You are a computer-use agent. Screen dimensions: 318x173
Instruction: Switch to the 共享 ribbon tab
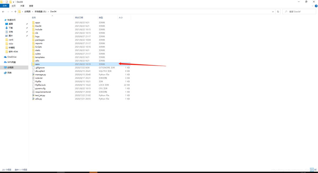point(22,6)
